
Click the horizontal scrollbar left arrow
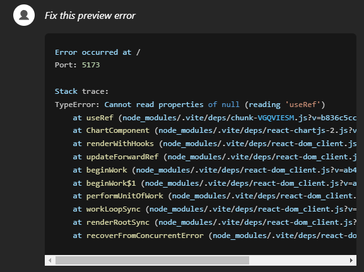[x=50, y=261]
